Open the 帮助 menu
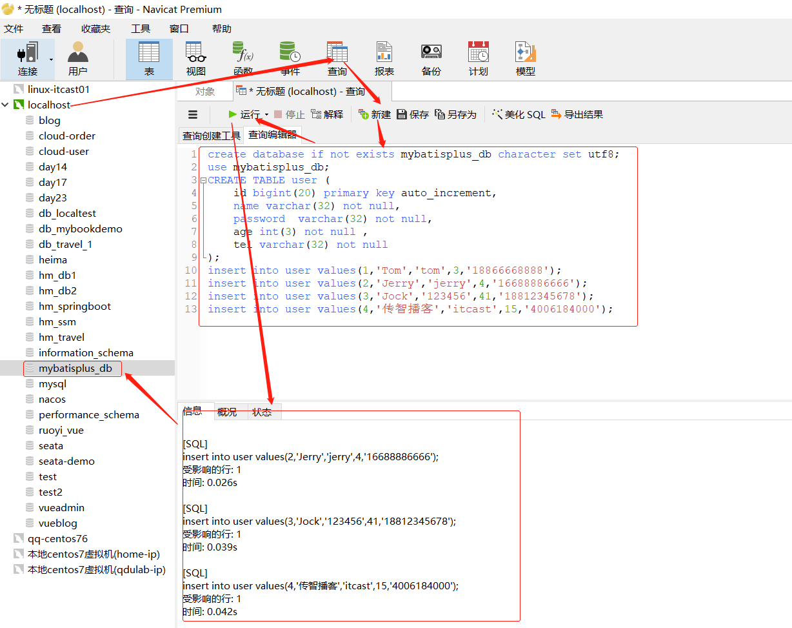The height and width of the screenshot is (628, 792). click(221, 29)
